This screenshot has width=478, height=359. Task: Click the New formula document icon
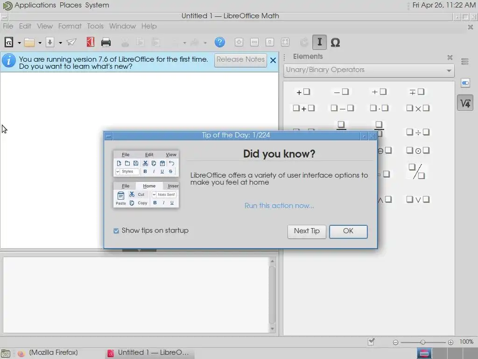coord(9,42)
